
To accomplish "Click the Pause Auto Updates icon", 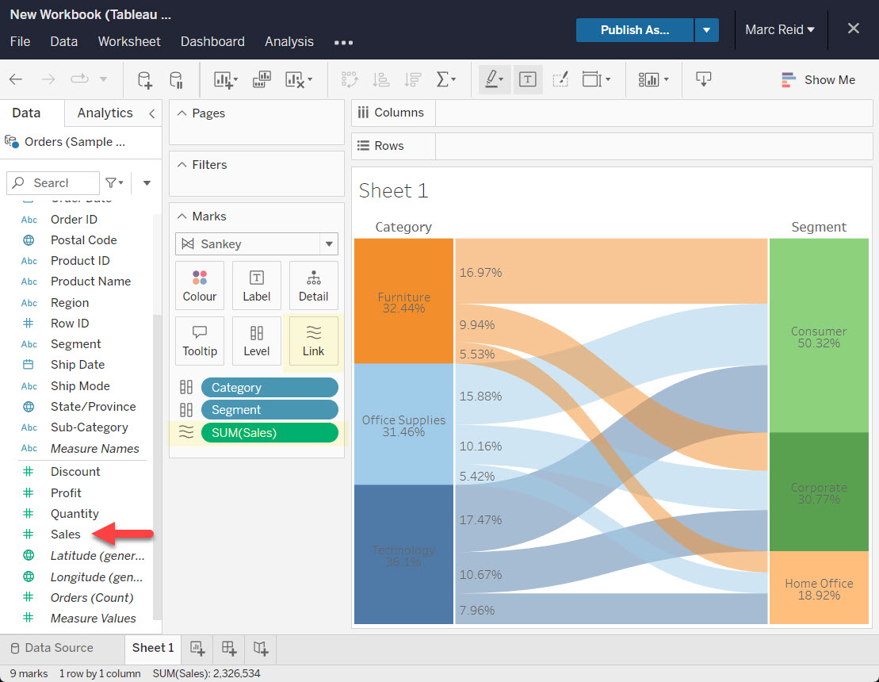I will pos(176,79).
